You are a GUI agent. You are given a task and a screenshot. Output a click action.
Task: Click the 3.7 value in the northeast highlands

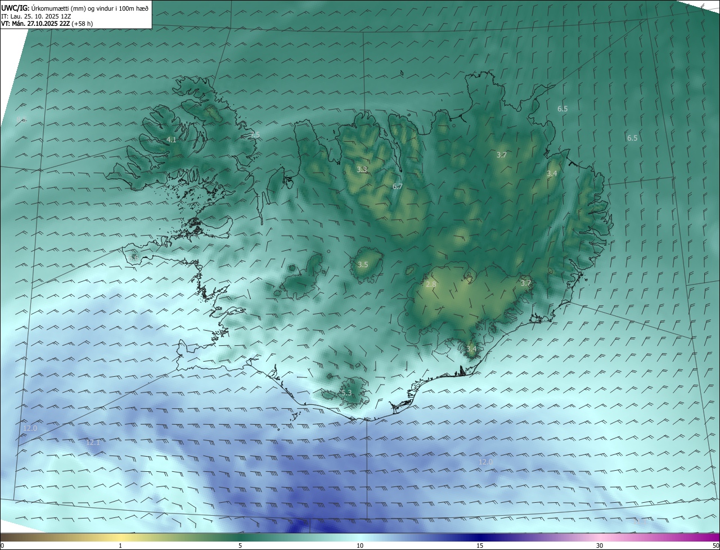pos(502,155)
